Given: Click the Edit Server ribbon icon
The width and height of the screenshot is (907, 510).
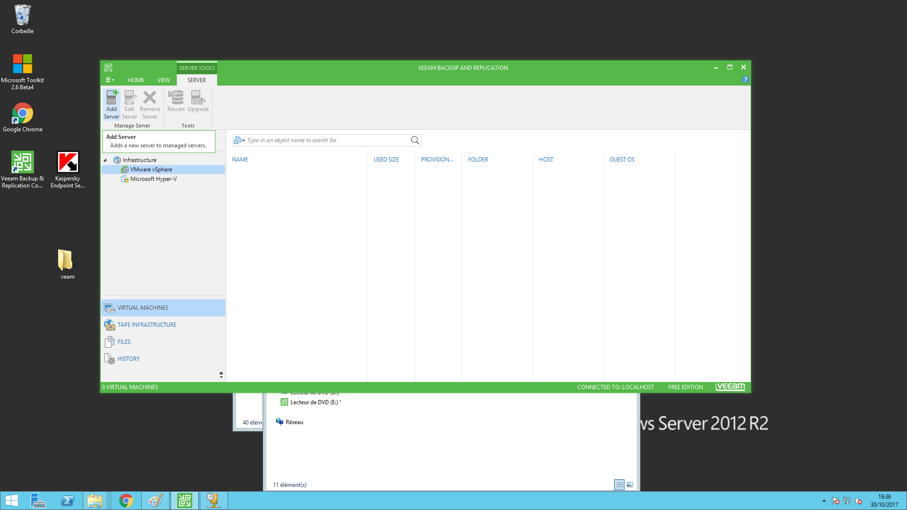Looking at the screenshot, I should [129, 104].
